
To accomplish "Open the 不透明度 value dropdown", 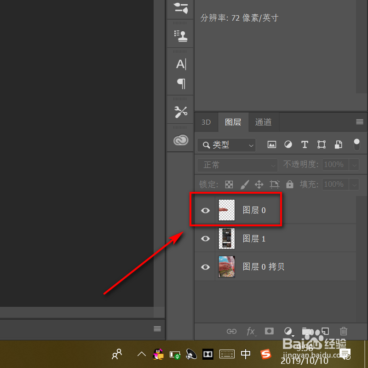I will point(355,165).
